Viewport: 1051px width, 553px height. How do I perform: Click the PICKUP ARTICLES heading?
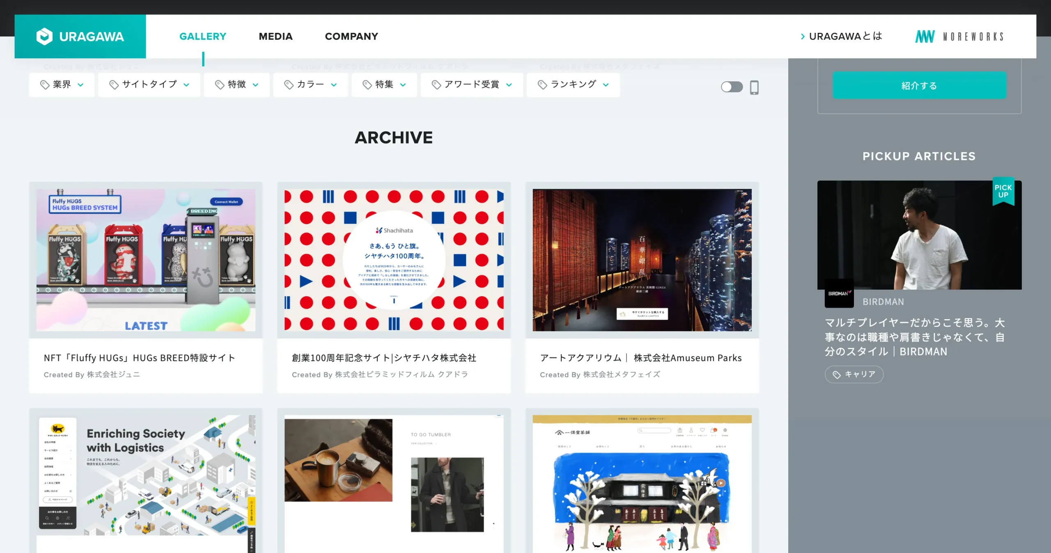click(x=919, y=156)
